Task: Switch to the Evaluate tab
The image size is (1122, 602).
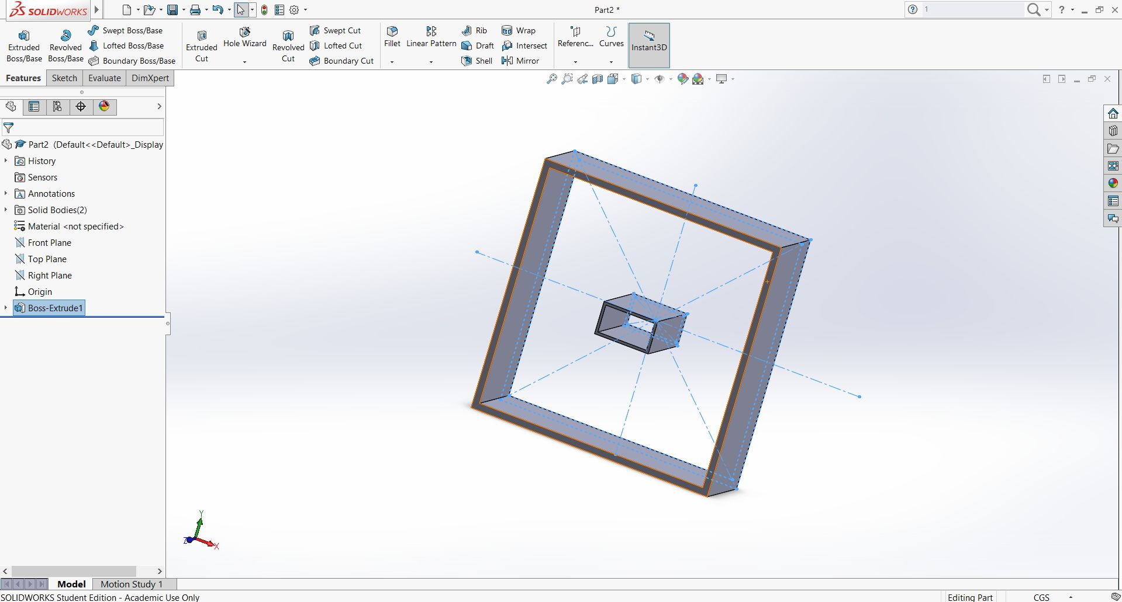Action: point(105,78)
